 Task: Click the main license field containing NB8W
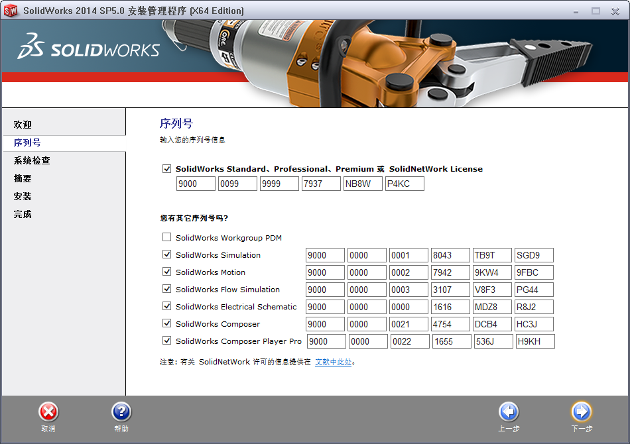point(363,184)
